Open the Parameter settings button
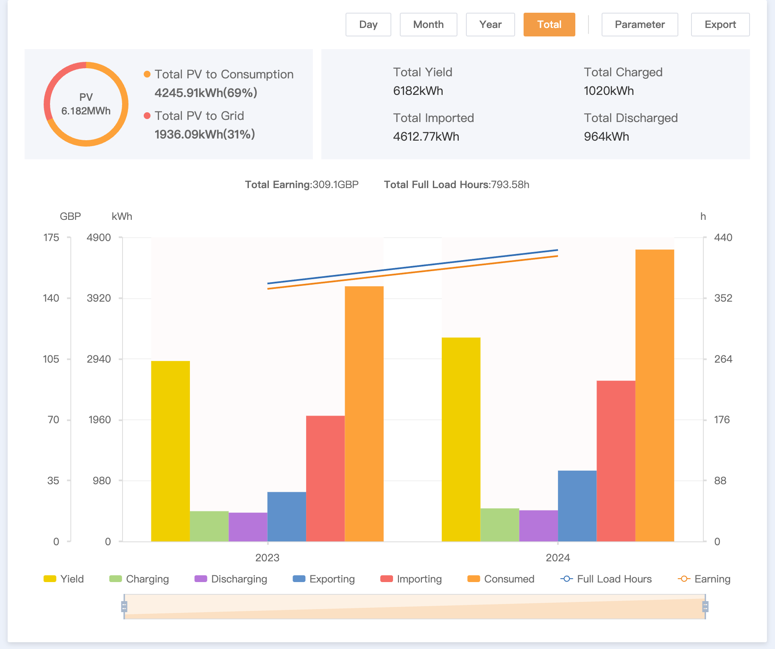Viewport: 775px width, 649px height. [x=639, y=25]
